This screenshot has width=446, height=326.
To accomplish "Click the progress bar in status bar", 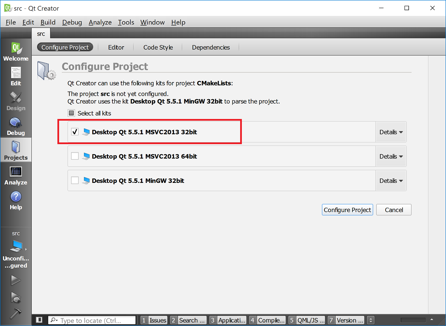I will (x=413, y=320).
